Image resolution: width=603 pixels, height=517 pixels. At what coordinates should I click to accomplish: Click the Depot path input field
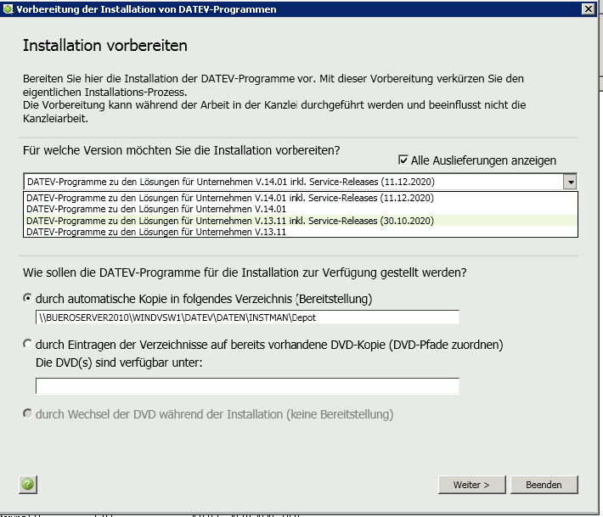pyautogui.click(x=247, y=318)
